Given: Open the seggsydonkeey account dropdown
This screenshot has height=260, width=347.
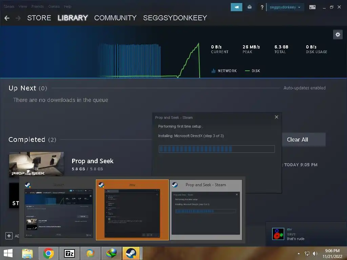Looking at the screenshot, I should 285,7.
